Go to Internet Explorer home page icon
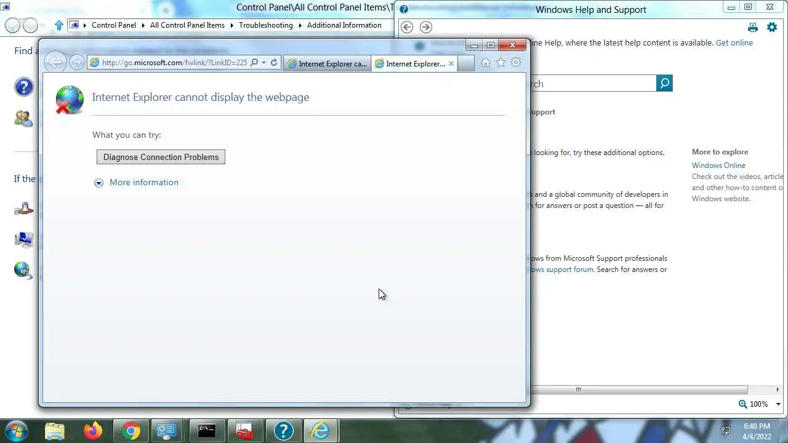The height and width of the screenshot is (443, 788). point(486,63)
